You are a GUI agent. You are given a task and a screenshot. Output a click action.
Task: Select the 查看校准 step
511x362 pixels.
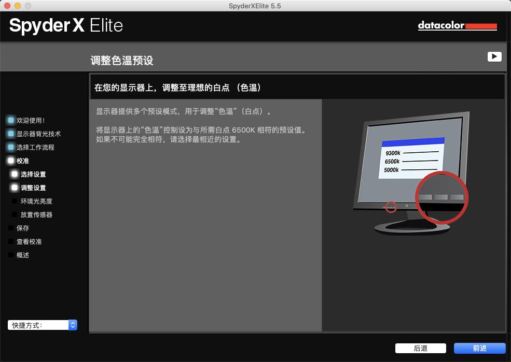coord(29,242)
